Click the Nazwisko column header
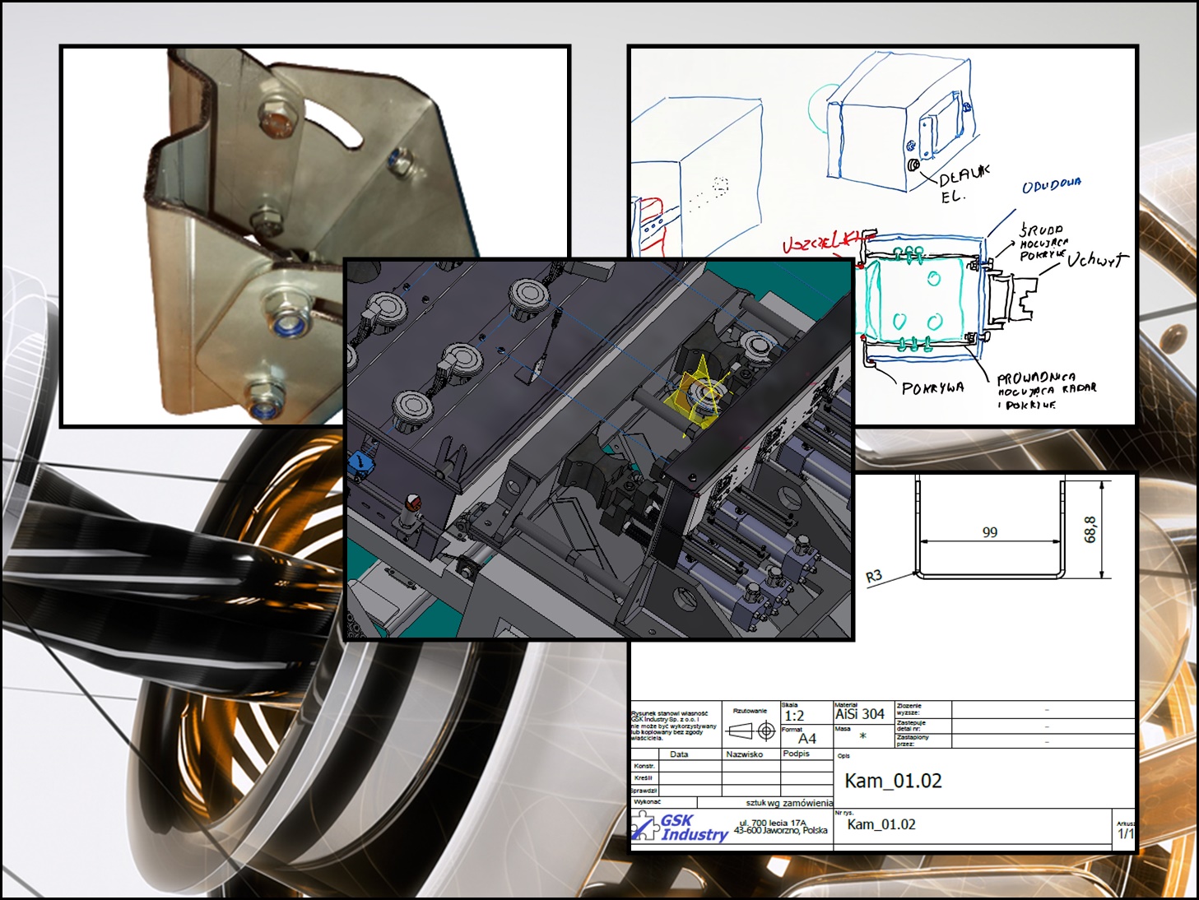Image resolution: width=1199 pixels, height=900 pixels. (744, 754)
